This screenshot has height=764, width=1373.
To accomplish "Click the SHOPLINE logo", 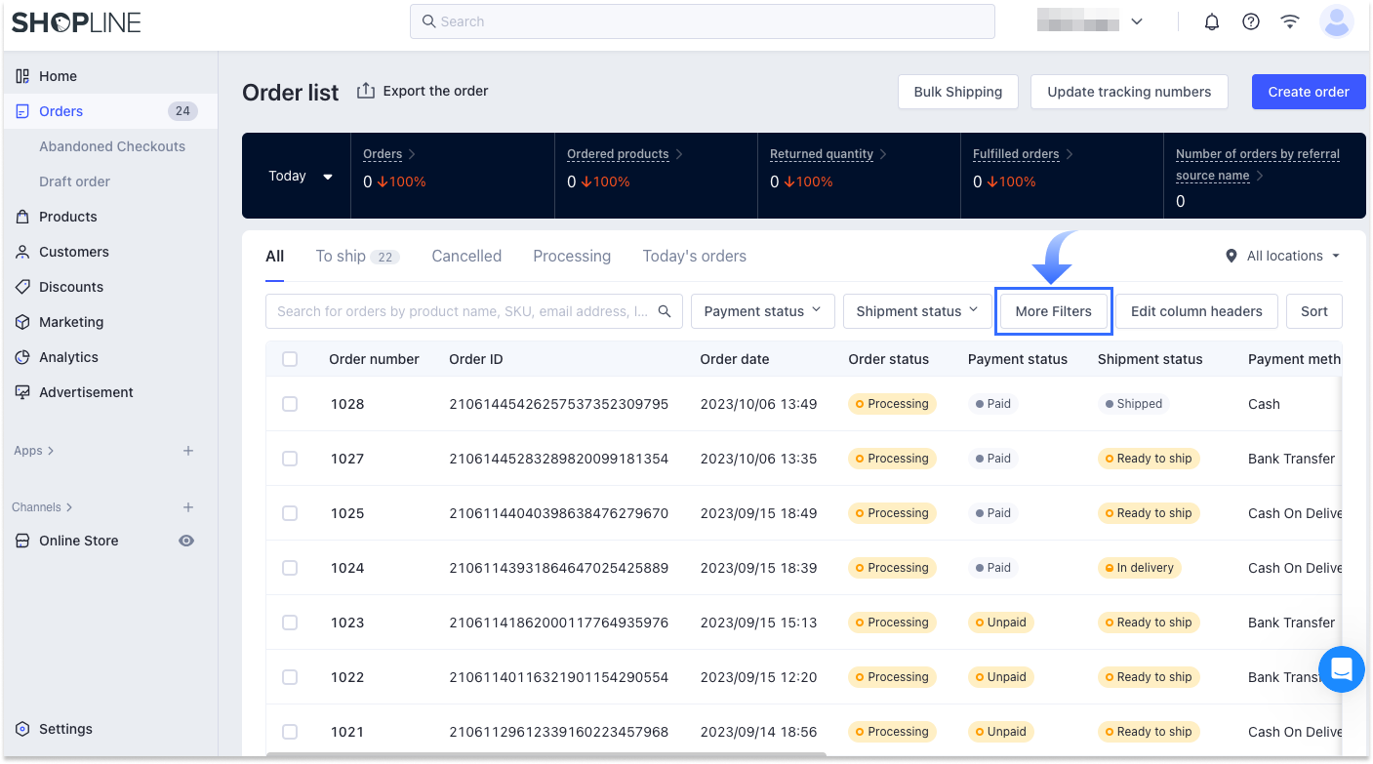I will [76, 21].
